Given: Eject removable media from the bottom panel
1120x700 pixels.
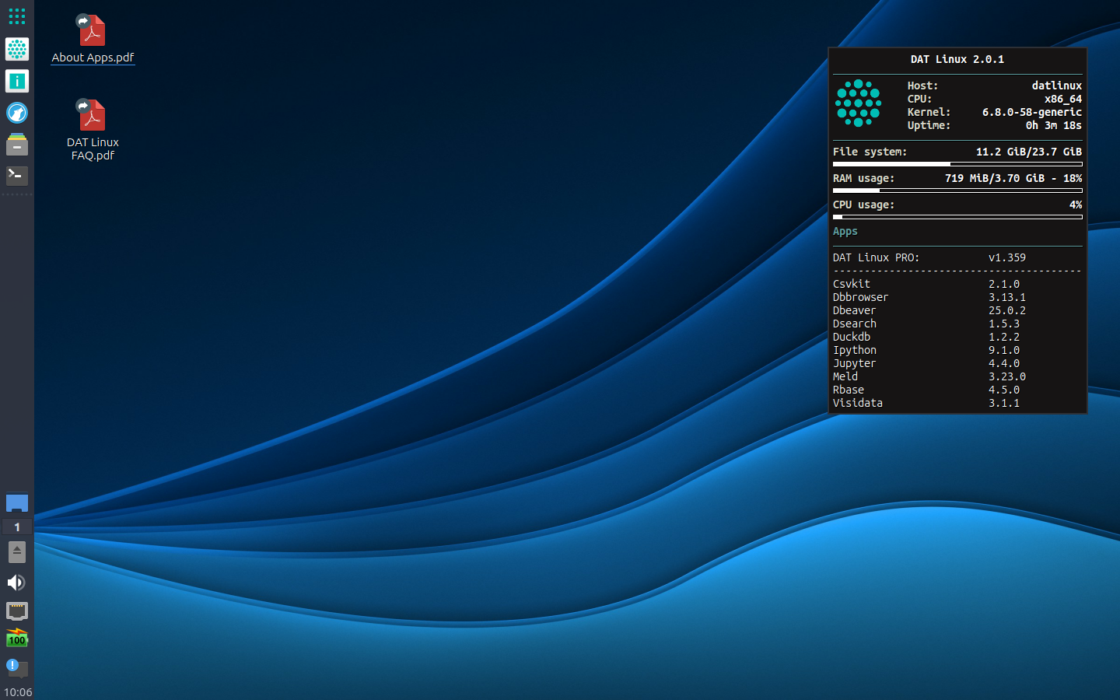Looking at the screenshot, I should coord(16,552).
